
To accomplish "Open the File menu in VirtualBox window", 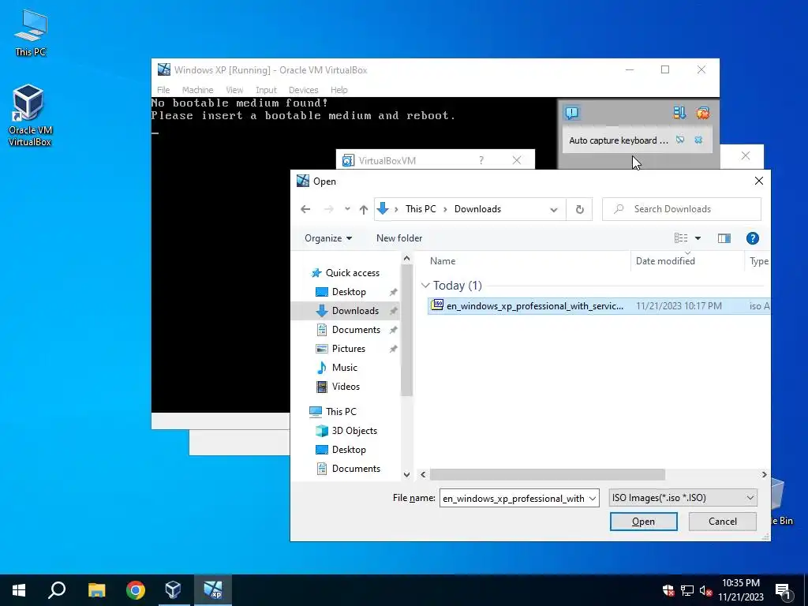I will pyautogui.click(x=163, y=90).
